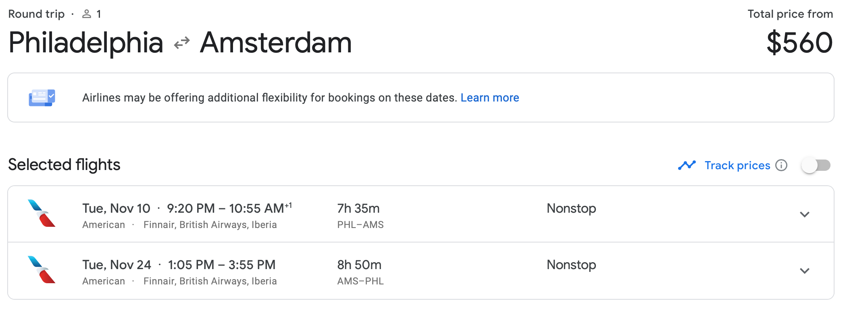Click the passenger person icon

pos(86,13)
